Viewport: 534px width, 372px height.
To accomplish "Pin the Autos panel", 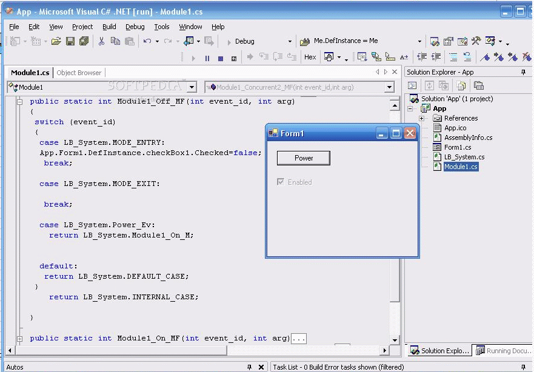I will [x=249, y=367].
